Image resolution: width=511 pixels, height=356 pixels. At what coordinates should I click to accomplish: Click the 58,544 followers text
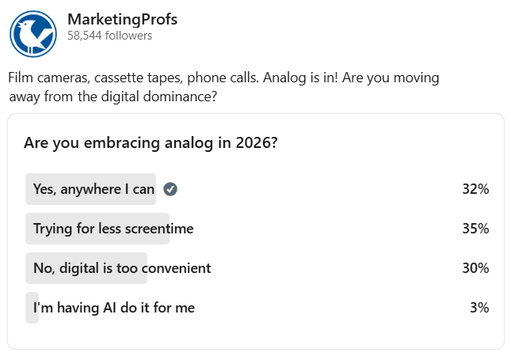click(109, 36)
